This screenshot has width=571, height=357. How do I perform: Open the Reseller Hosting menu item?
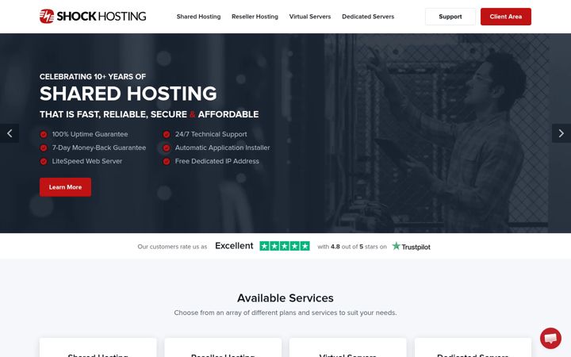(x=255, y=17)
